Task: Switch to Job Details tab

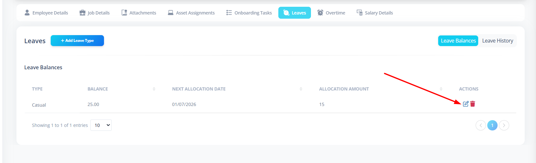Action: coord(95,13)
